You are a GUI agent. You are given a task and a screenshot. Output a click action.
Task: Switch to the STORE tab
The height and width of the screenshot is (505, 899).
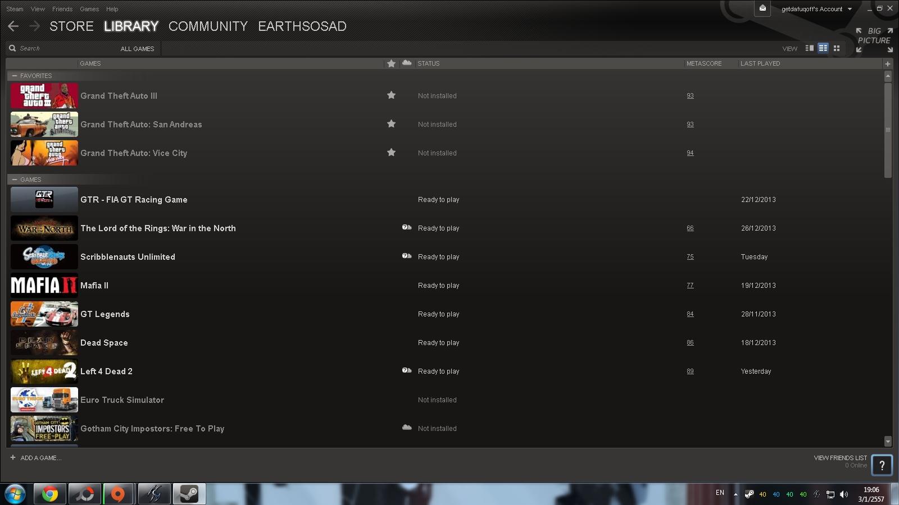(x=71, y=26)
